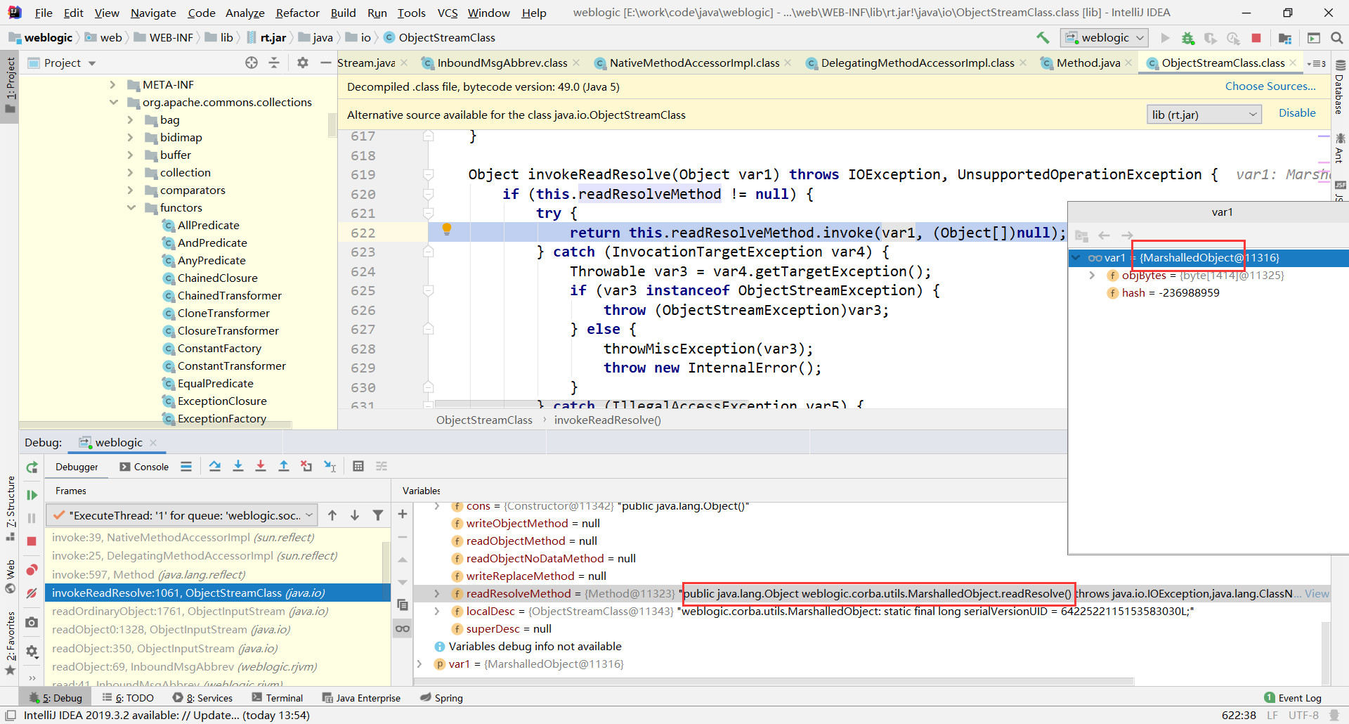Mute all breakpoints

click(x=32, y=593)
